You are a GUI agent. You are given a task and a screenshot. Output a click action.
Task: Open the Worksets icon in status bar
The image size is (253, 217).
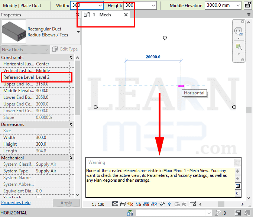(130, 213)
